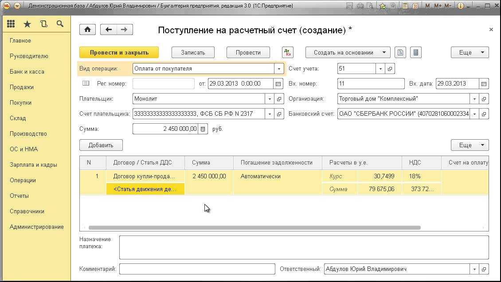Open Зарплата и кадры section

[x=33, y=165]
